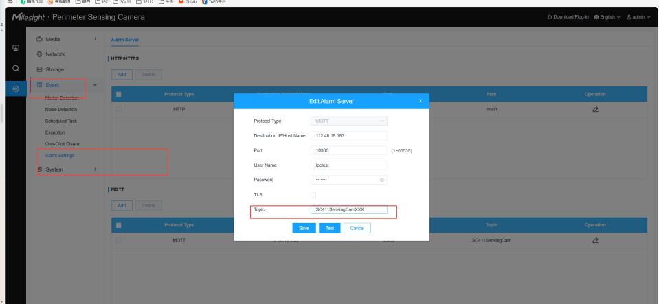This screenshot has width=659, height=304.
Task: Open the Storage menu item
Action: [x=55, y=69]
